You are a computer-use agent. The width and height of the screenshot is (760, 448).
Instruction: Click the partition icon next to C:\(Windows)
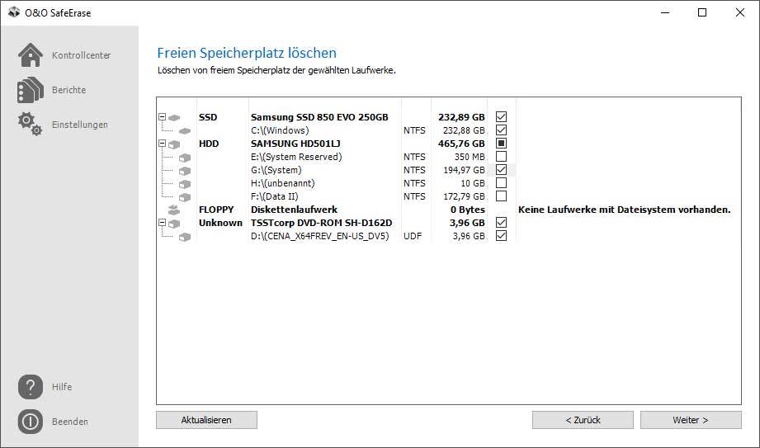[185, 131]
